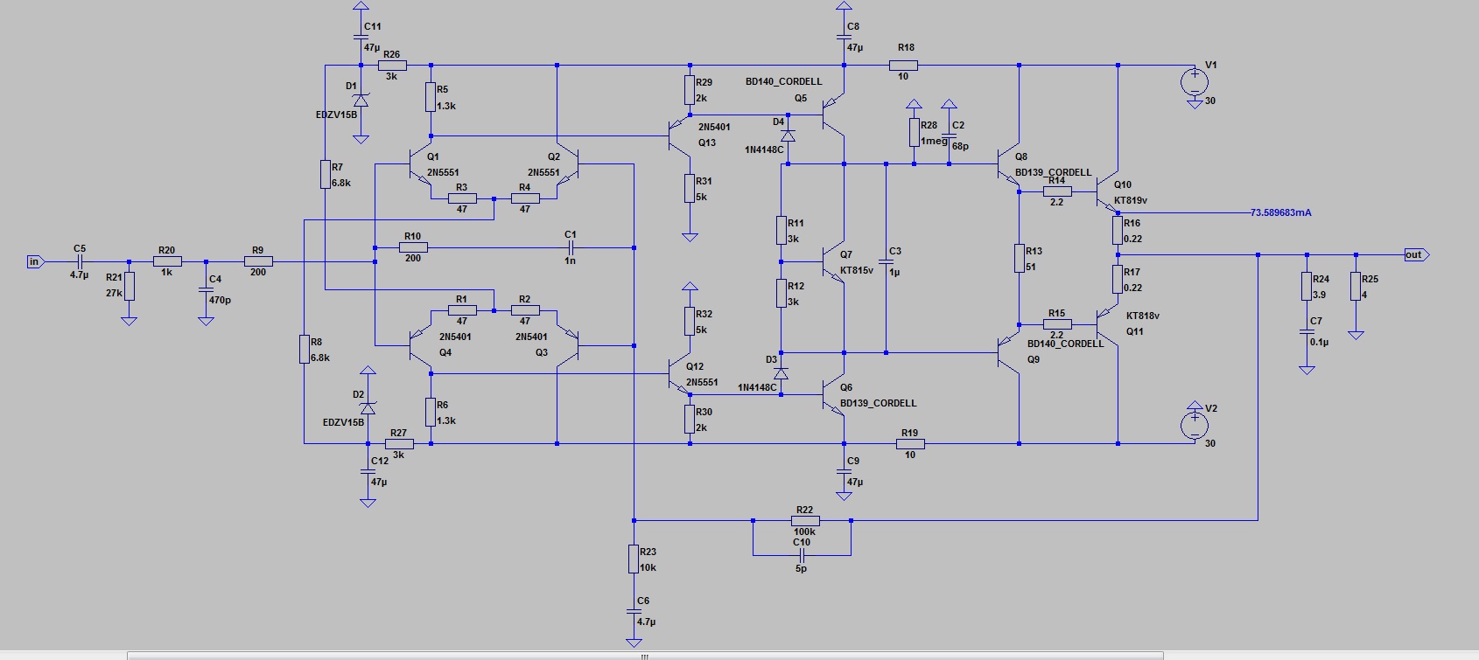This screenshot has height=660, width=1479.
Task: Select the D3 diode symbol
Action: tap(781, 373)
